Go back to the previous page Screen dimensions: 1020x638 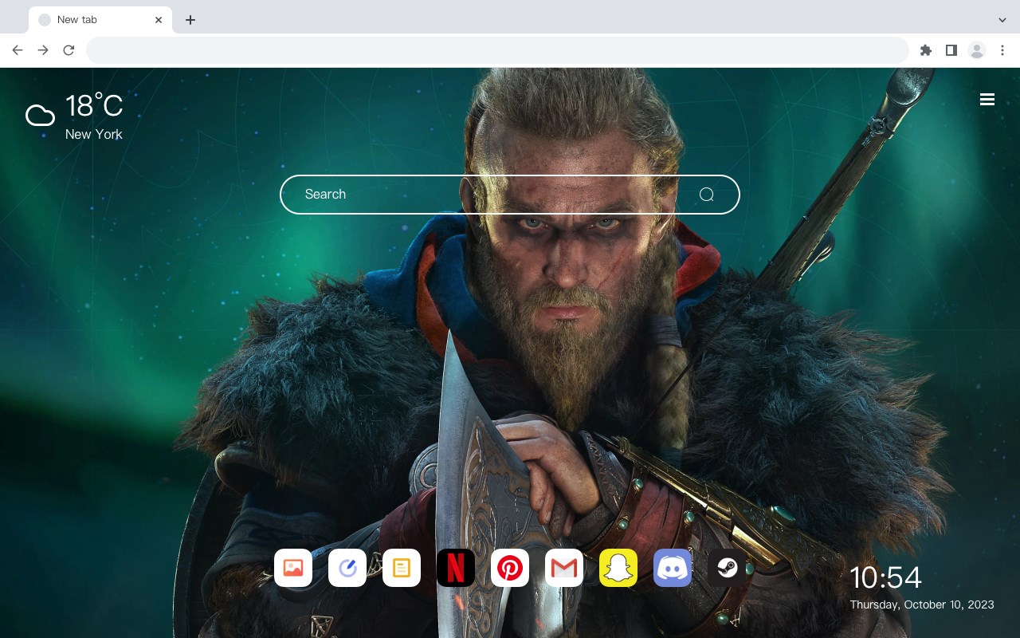[x=18, y=50]
